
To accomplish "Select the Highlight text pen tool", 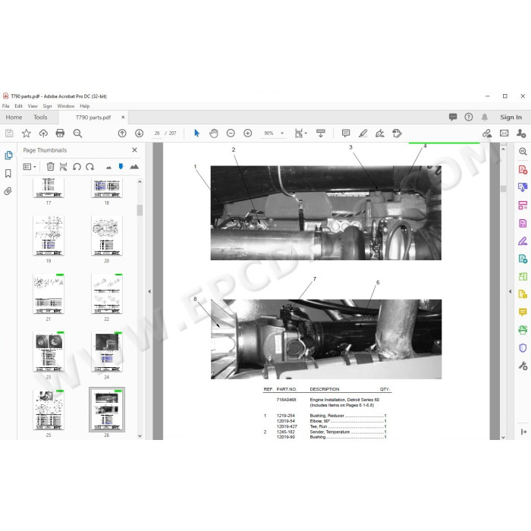I will tap(363, 134).
